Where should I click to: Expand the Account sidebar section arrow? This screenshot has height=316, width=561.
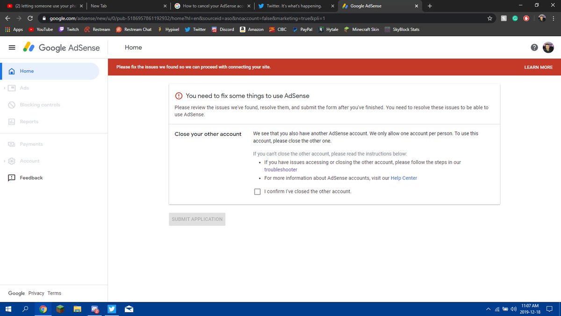4,161
